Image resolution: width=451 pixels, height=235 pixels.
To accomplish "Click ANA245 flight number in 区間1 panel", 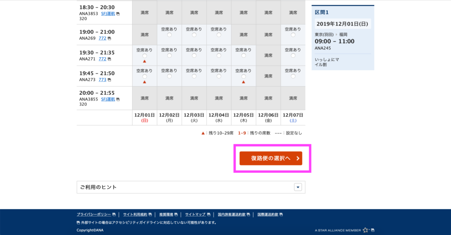I will coord(323,48).
